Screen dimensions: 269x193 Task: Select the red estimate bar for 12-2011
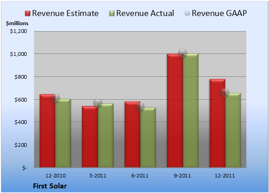pos(217,123)
